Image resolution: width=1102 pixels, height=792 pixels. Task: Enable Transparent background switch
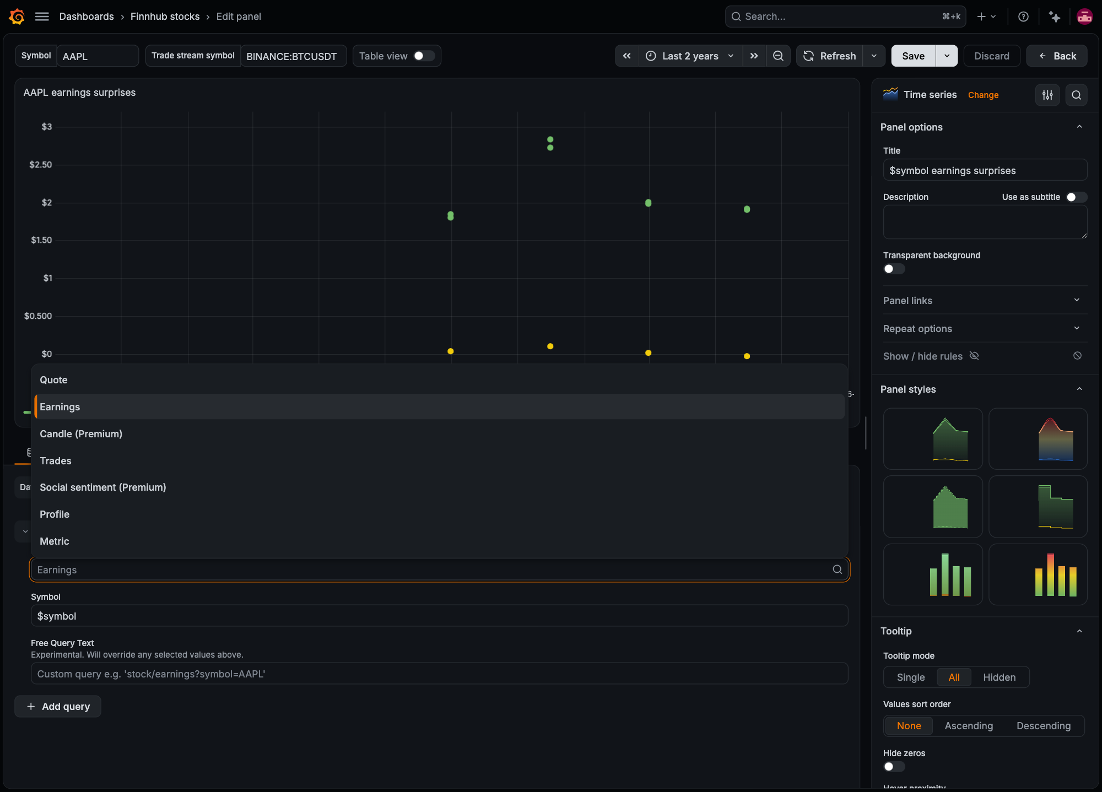pos(894,269)
